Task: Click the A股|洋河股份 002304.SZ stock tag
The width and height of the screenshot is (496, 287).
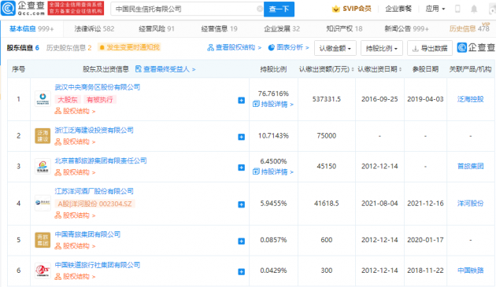Action: [x=94, y=204]
